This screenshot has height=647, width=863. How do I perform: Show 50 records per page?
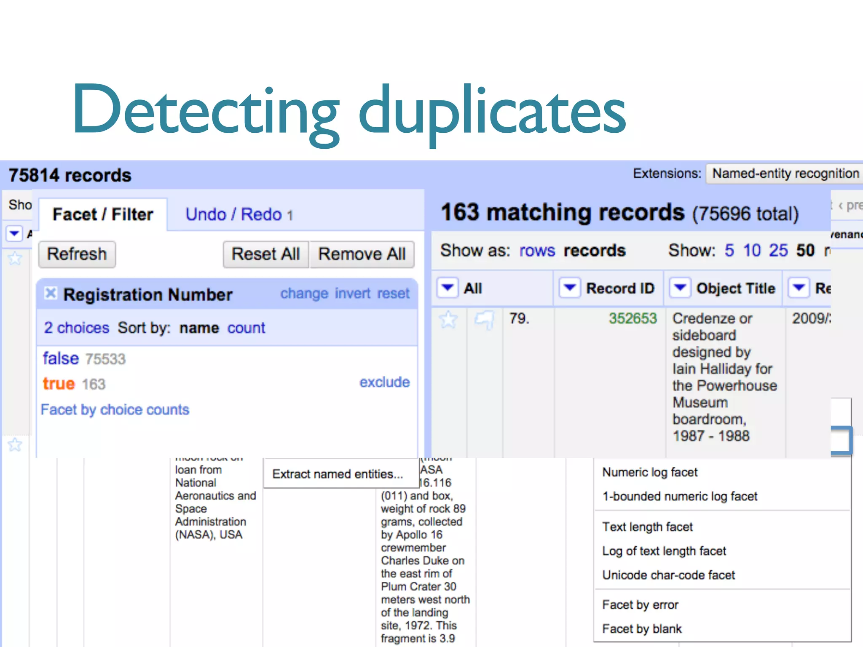click(x=805, y=251)
